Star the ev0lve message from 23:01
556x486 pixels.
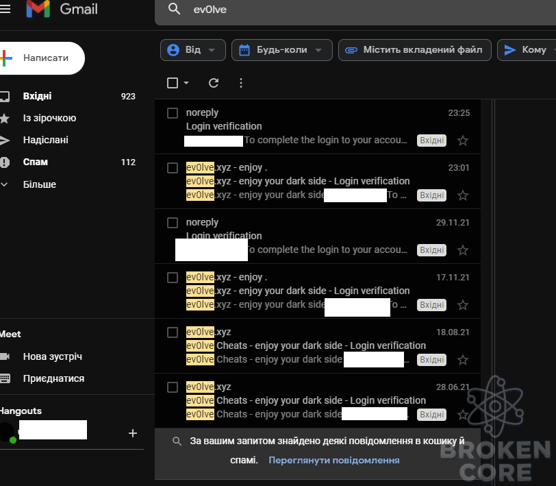coord(463,195)
